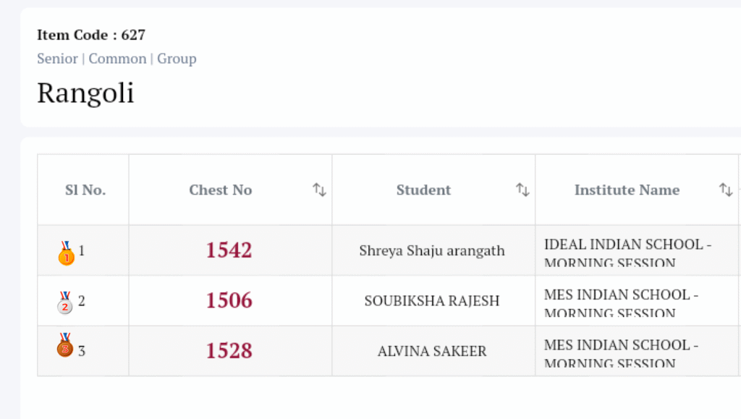741x419 pixels.
Task: Click the Chest No column header text
Action: click(x=221, y=190)
